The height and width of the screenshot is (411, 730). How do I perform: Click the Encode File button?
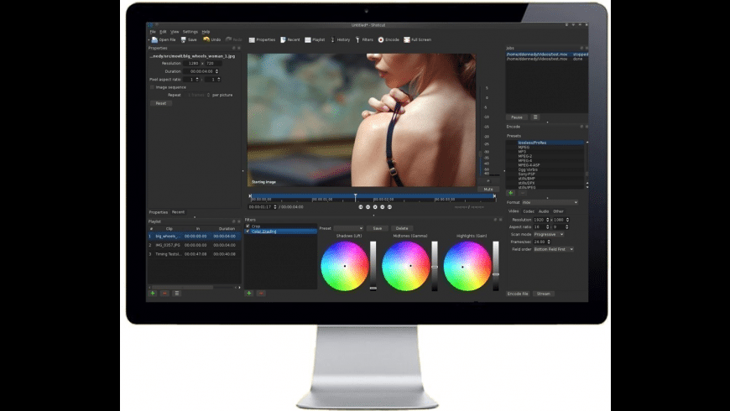pos(518,294)
